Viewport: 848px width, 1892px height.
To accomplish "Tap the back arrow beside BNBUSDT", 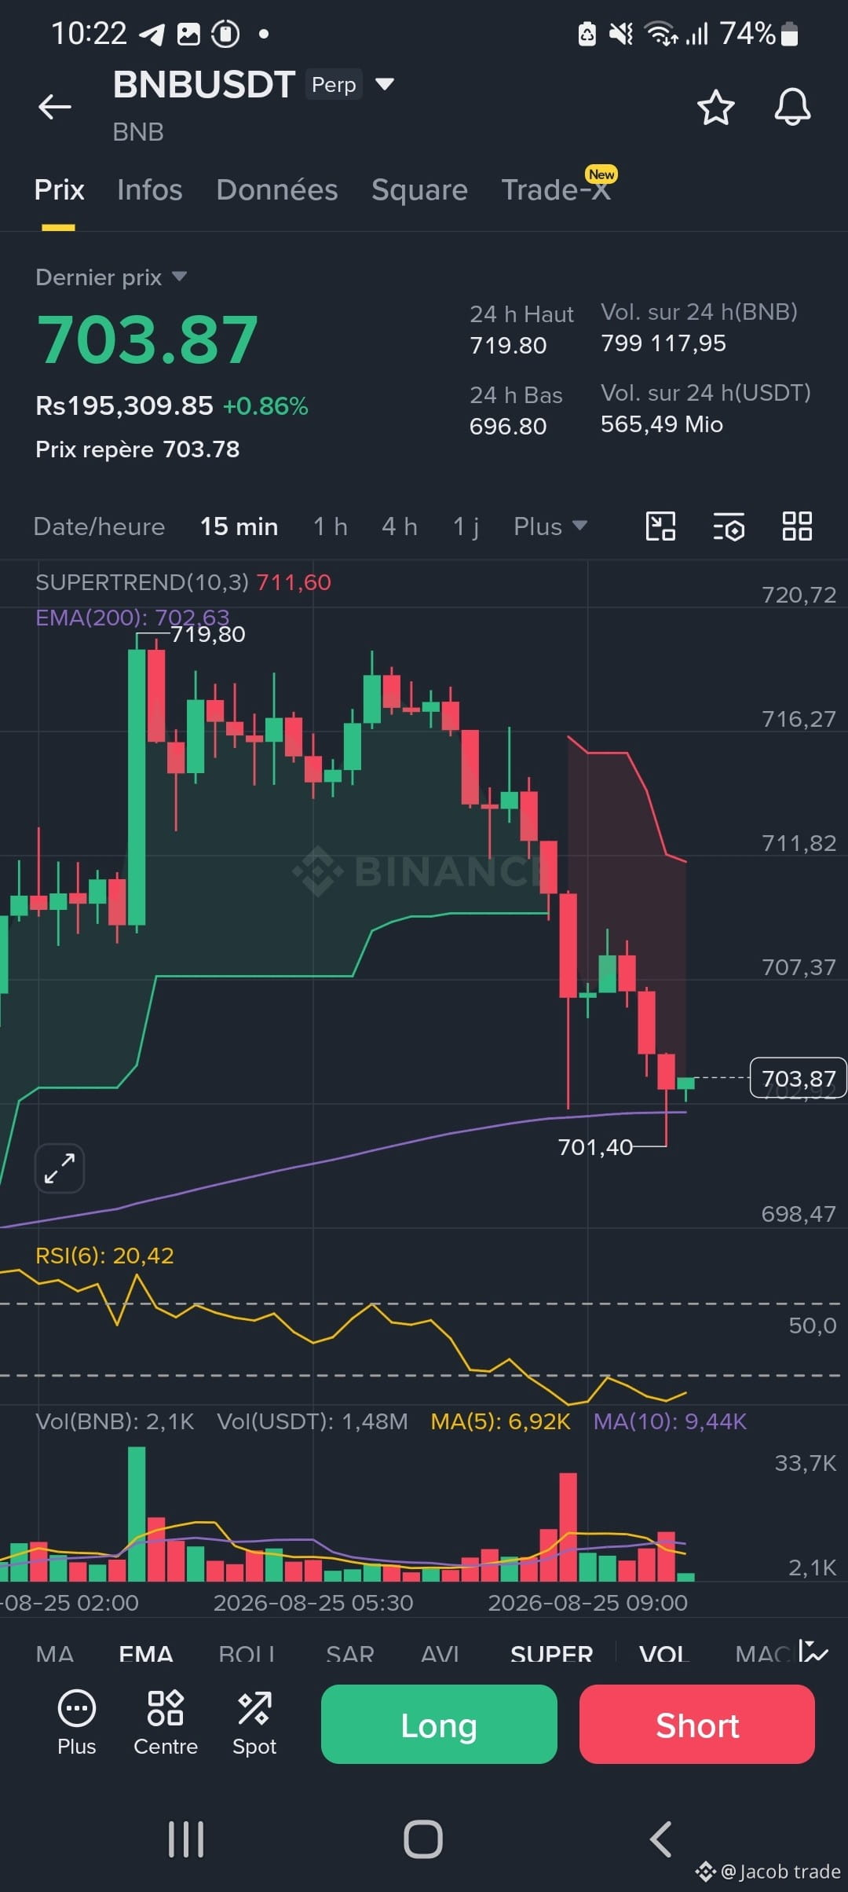I will click(55, 107).
